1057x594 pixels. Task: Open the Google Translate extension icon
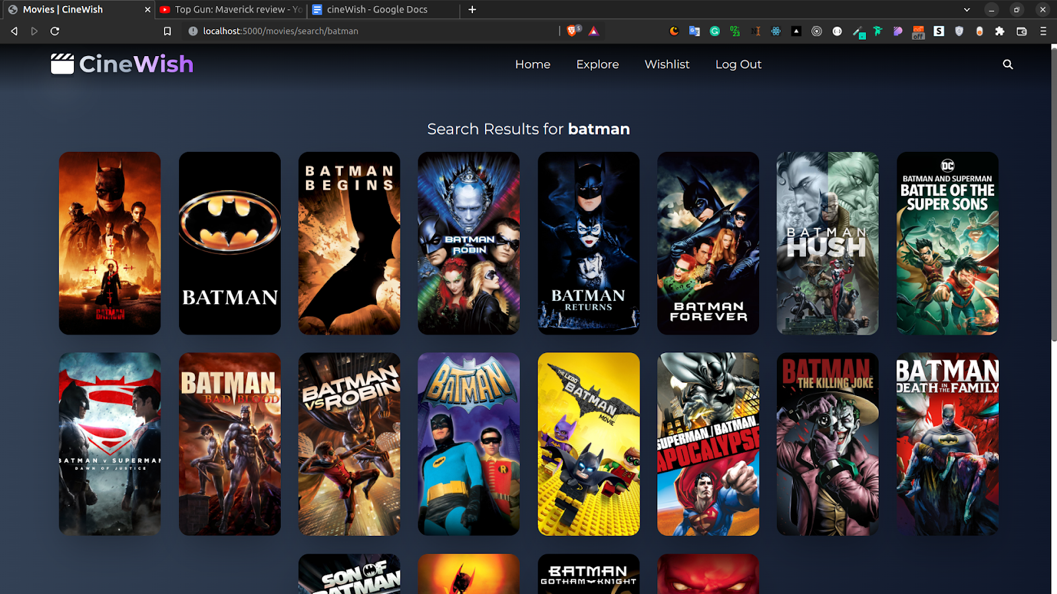[694, 31]
